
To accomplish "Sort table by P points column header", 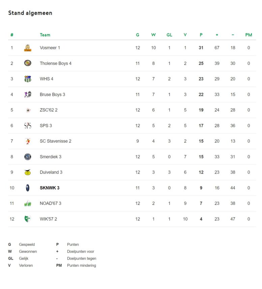I will click(x=201, y=35).
